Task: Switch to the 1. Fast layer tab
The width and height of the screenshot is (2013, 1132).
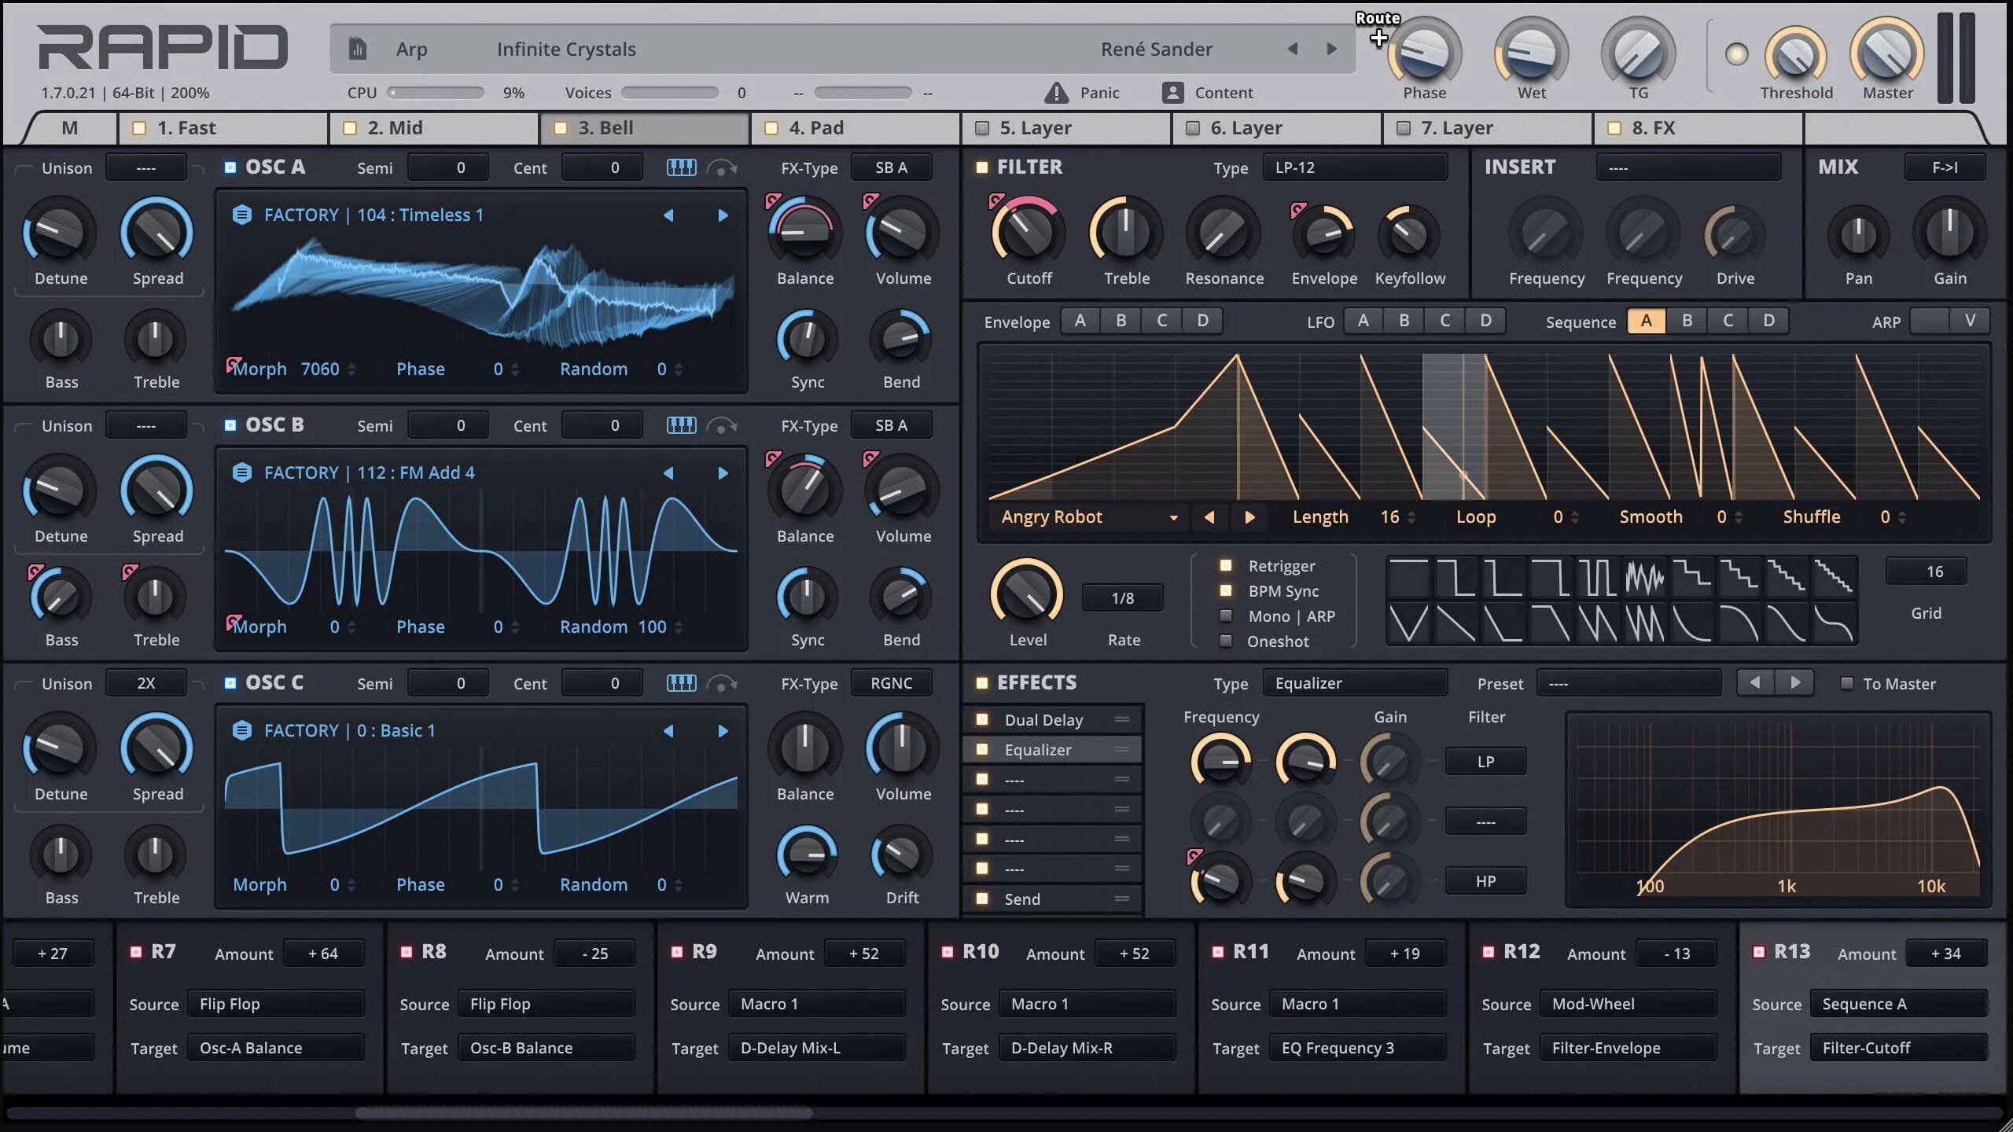Action: (x=223, y=128)
